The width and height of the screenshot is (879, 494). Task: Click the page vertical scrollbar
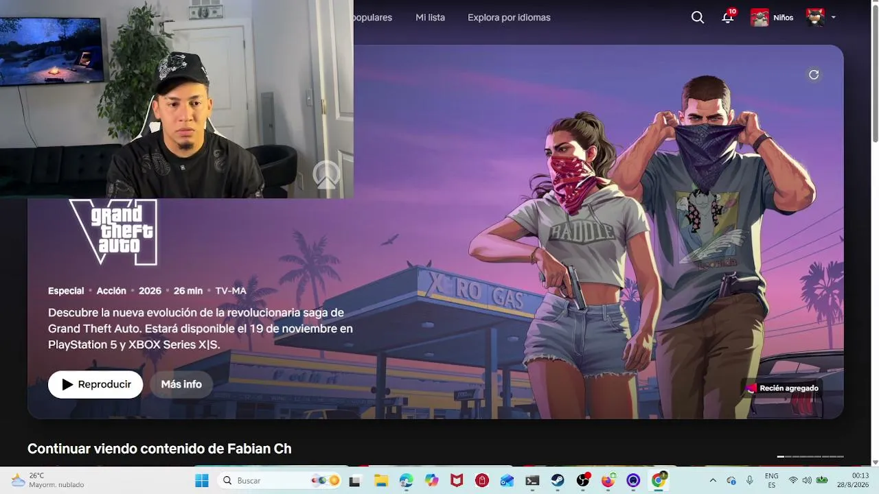click(x=875, y=74)
